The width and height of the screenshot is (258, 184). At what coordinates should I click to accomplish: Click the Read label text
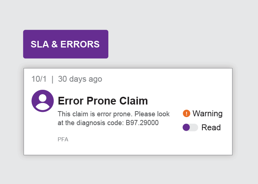pos(211,127)
